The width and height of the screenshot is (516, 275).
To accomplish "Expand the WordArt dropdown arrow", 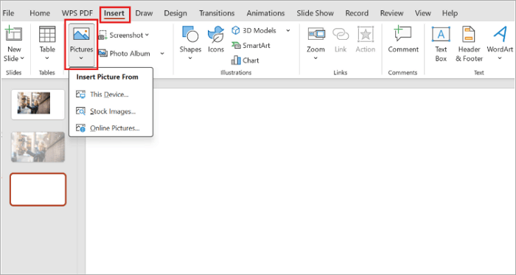I will 500,58.
